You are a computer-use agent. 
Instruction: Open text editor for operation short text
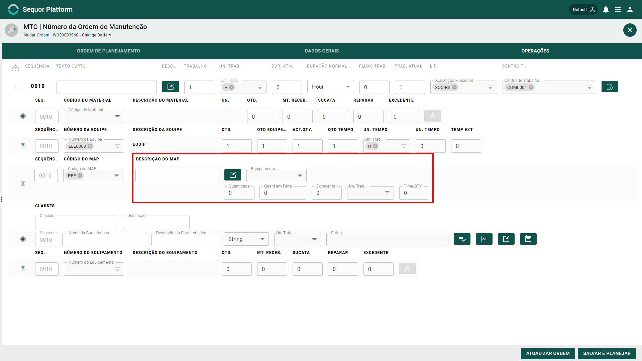(171, 87)
